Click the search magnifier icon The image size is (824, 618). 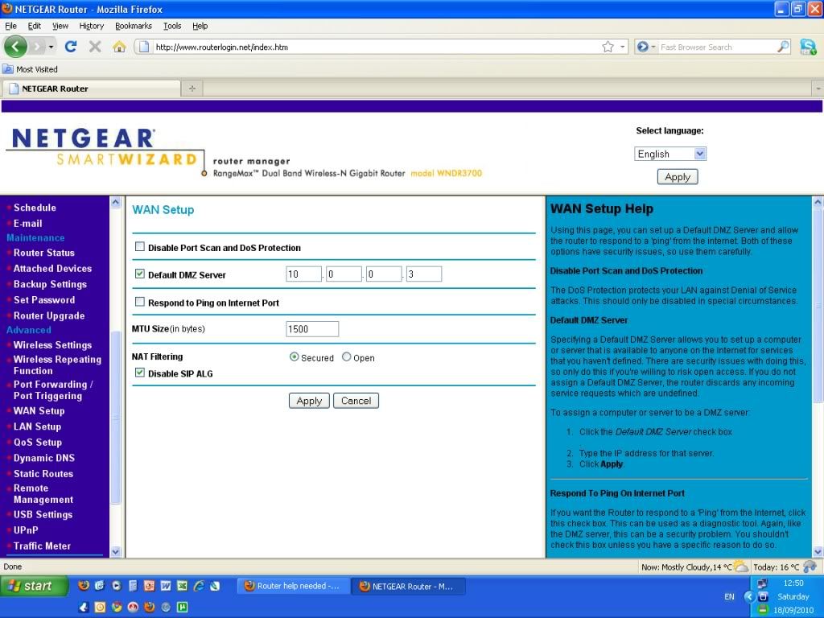(783, 47)
